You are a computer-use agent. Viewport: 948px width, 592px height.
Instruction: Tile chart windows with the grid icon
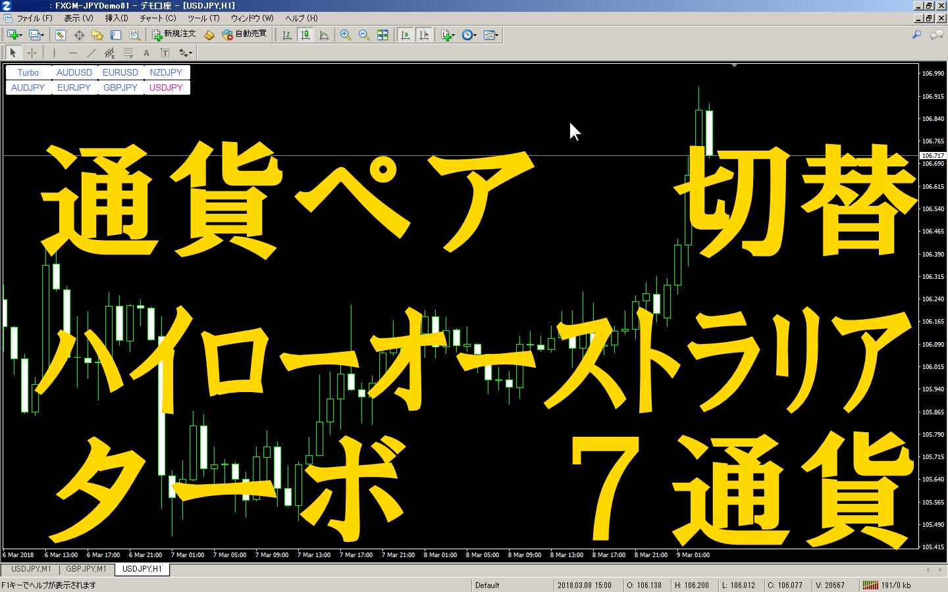tap(382, 35)
